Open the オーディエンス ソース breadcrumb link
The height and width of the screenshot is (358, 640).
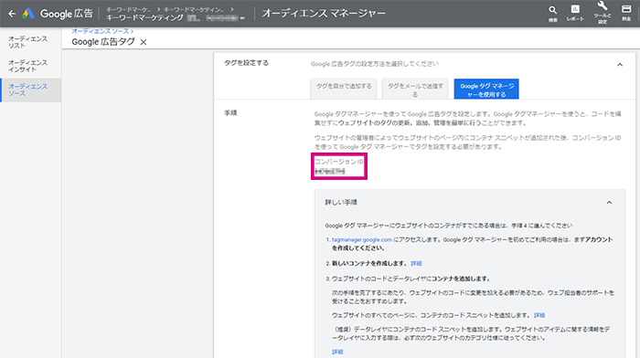pos(100,31)
